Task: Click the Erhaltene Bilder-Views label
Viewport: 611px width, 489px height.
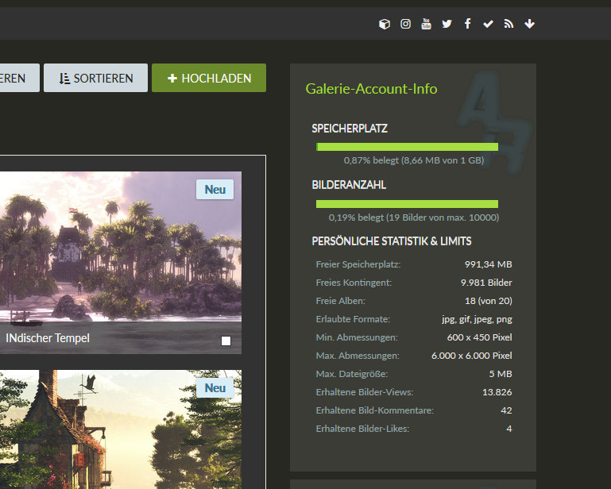Action: coord(365,392)
